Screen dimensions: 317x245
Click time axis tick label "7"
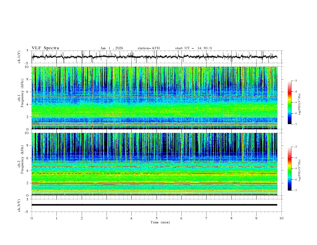[x=207, y=218]
